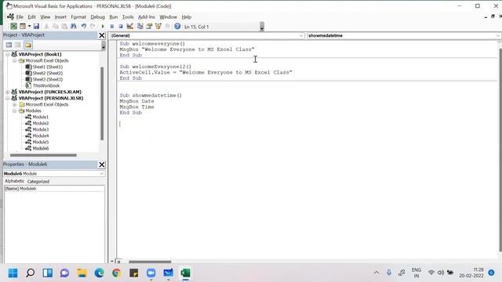Screen dimensions: 502x282
Task: Close the Properties - Module6 pane
Action: [x=102, y=164]
